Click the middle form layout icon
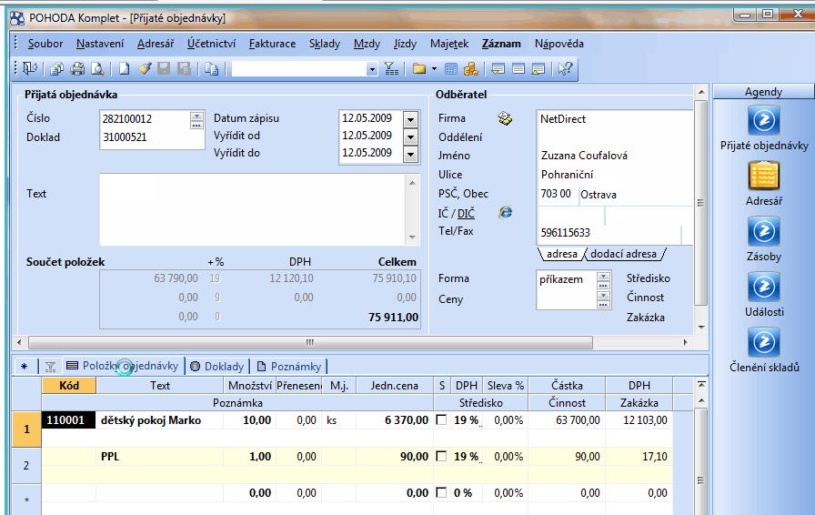 518,68
